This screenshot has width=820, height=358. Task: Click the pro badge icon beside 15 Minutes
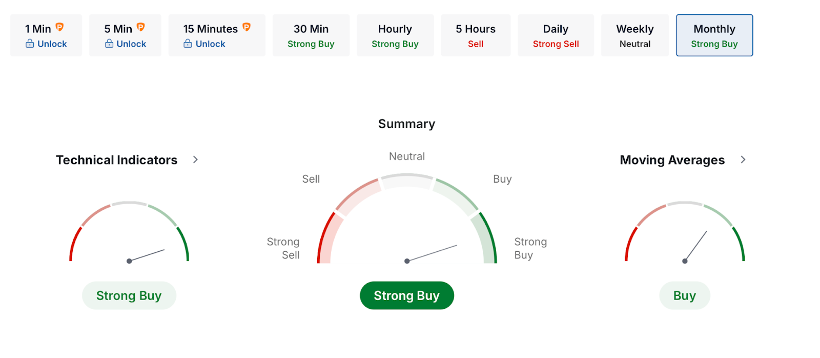247,27
